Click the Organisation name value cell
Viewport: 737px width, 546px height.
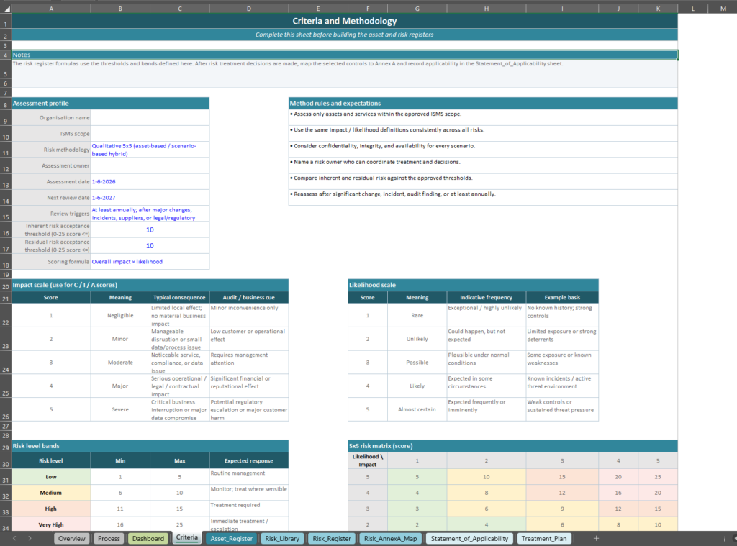(x=150, y=117)
